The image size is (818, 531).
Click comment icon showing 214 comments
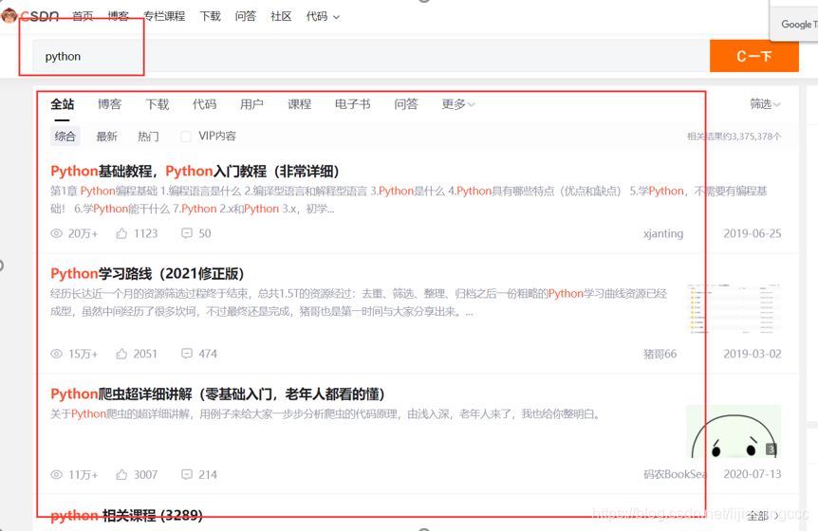(187, 474)
